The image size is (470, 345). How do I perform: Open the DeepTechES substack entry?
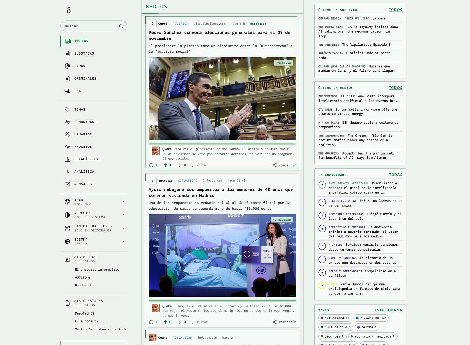(85, 313)
